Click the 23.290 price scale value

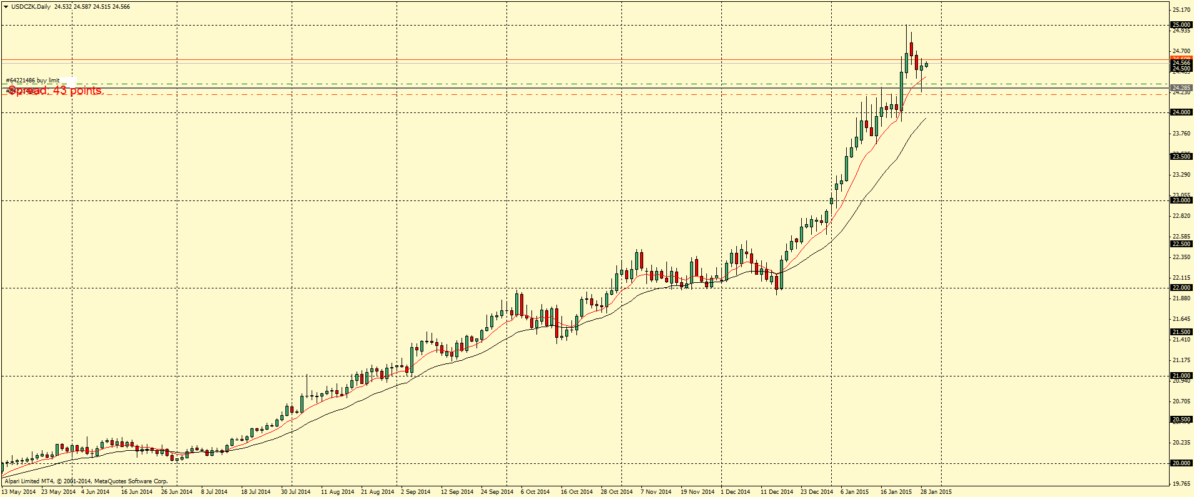[1181, 175]
